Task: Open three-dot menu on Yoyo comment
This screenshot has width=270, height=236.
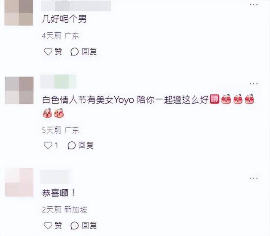Action: coord(254,84)
